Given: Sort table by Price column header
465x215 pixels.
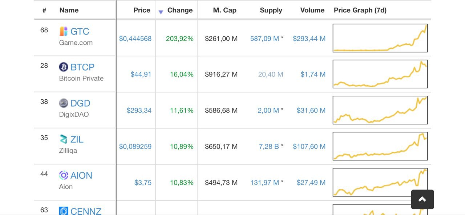Looking at the screenshot, I should (x=142, y=10).
